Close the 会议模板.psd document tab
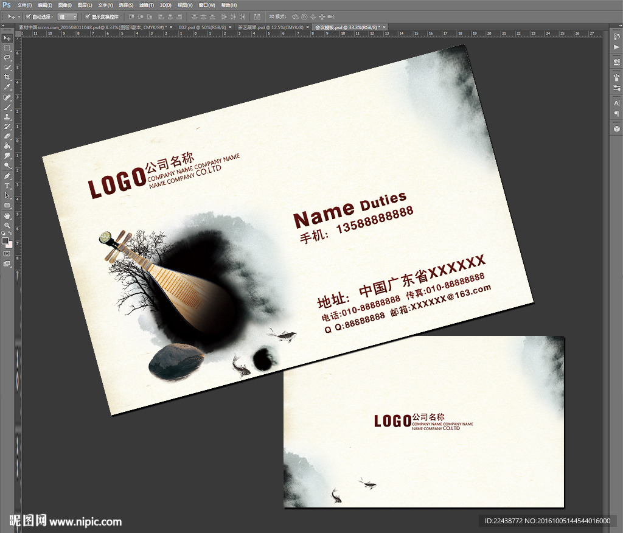This screenshot has width=623, height=533. [385, 27]
